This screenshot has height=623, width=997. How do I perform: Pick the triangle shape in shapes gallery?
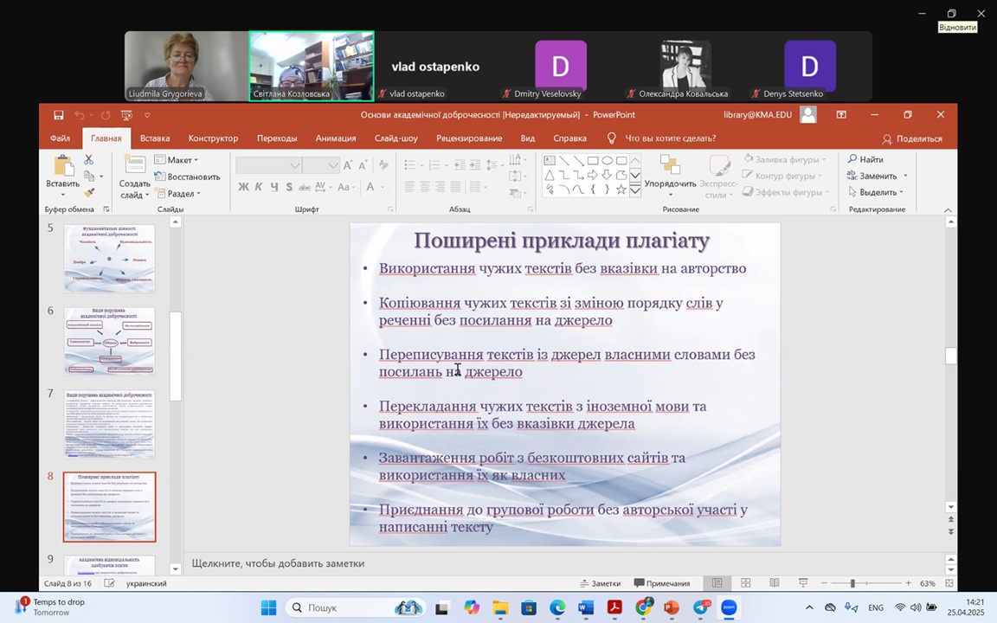[x=550, y=175]
